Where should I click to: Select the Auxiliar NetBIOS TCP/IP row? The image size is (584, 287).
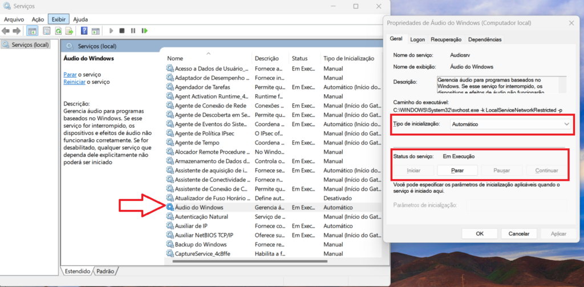[273, 235]
